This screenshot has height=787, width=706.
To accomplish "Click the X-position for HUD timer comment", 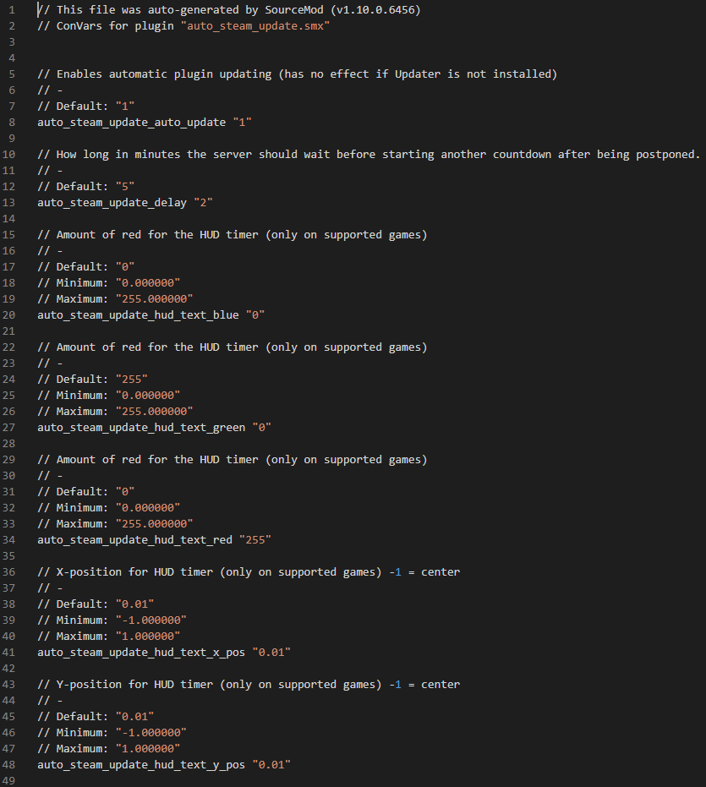I will click(249, 571).
